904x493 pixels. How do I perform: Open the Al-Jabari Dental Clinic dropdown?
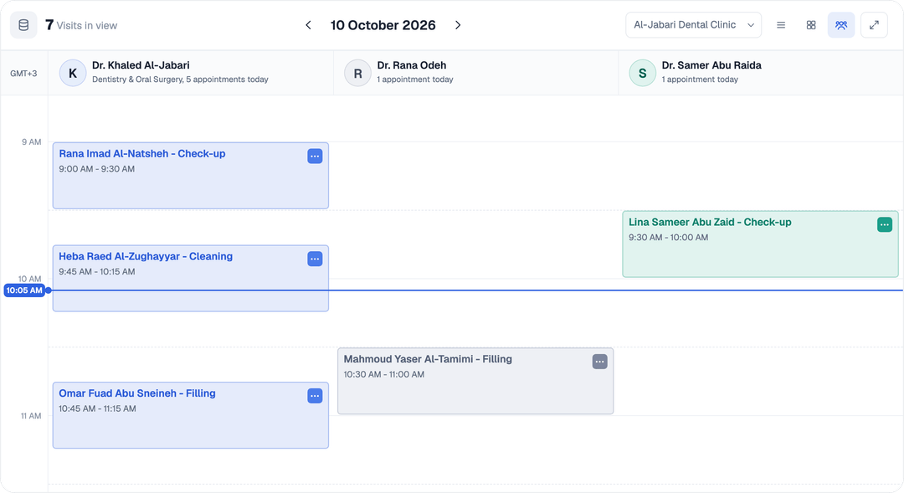tap(694, 25)
